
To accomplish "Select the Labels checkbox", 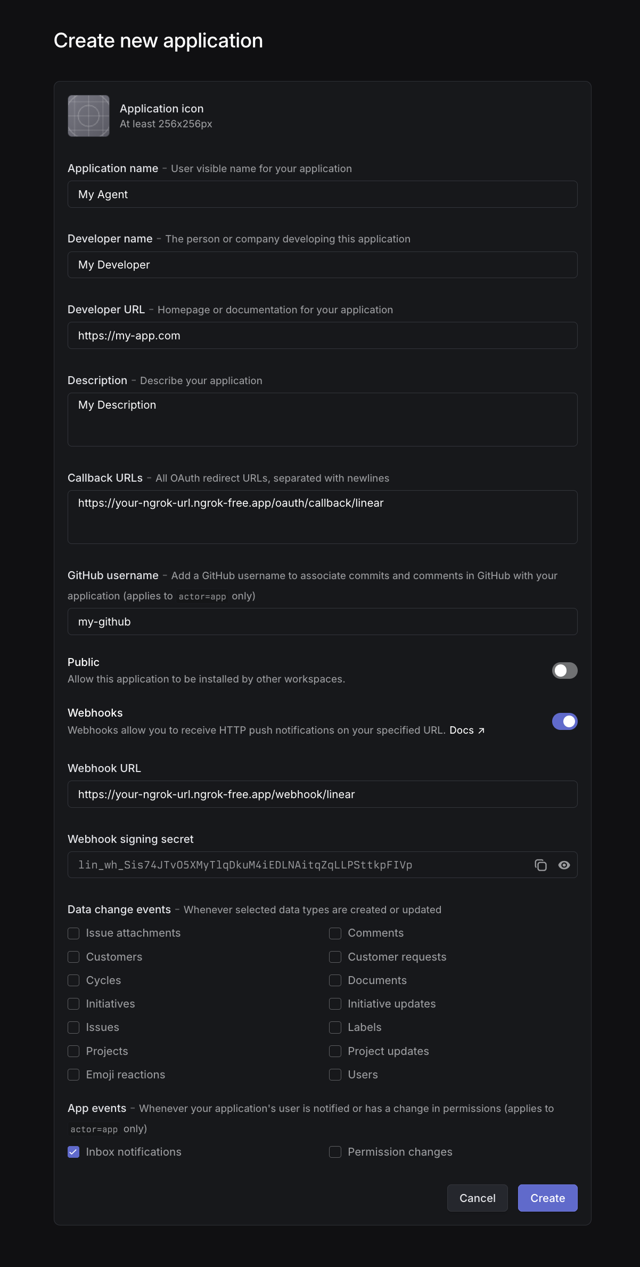I will pyautogui.click(x=335, y=1027).
